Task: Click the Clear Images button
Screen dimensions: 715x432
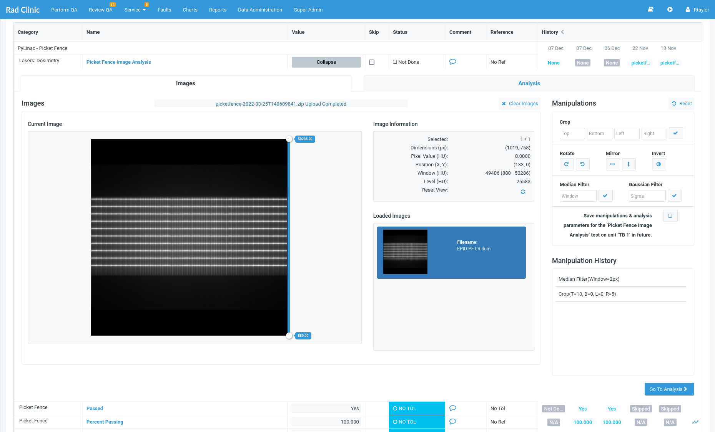Action: point(519,103)
